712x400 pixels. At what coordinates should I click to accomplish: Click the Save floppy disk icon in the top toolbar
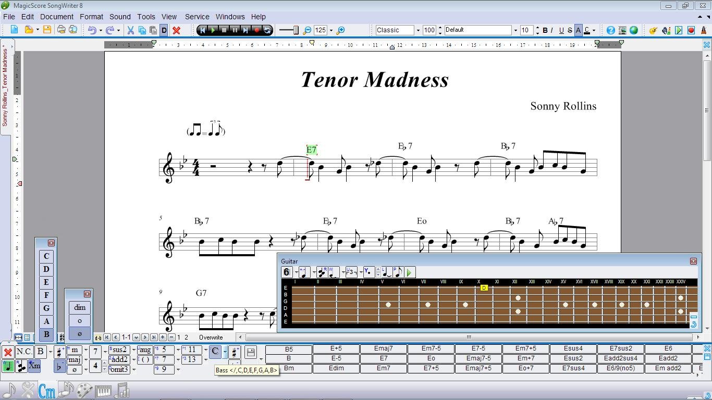point(47,30)
